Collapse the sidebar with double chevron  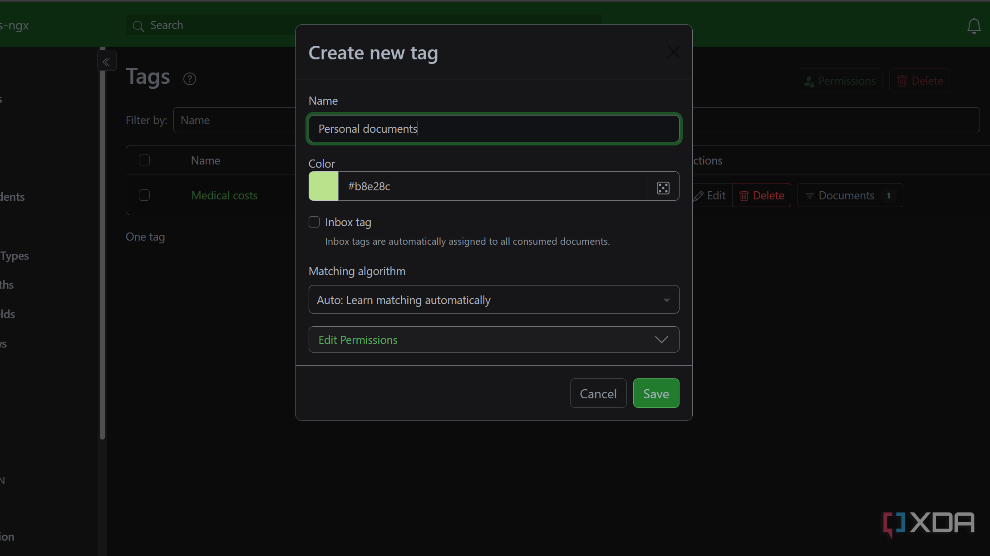pos(106,62)
